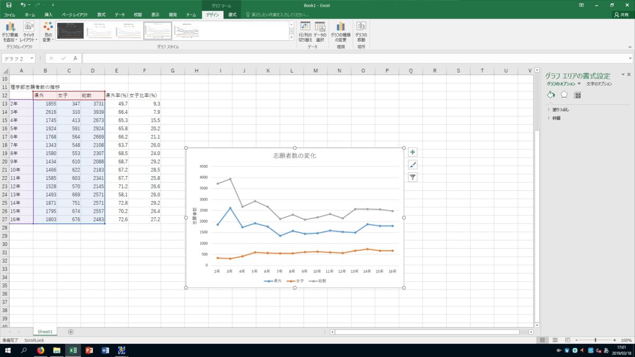Select the dark chart style thumbnail
The width and height of the screenshot is (635, 357).
click(70, 31)
